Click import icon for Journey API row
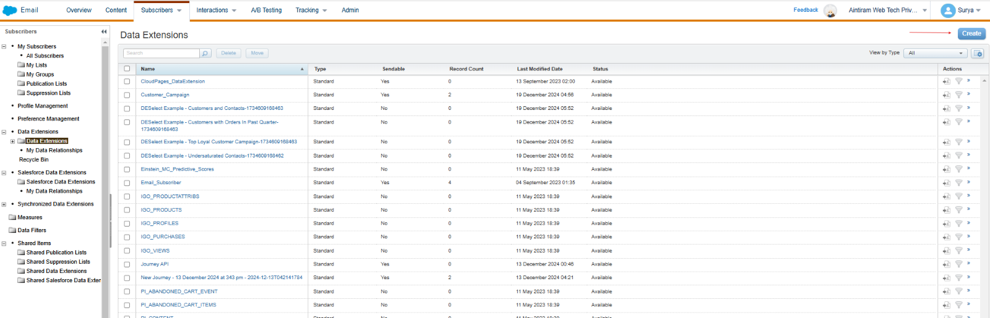Screen dimensions: 990x318 click(x=946, y=264)
